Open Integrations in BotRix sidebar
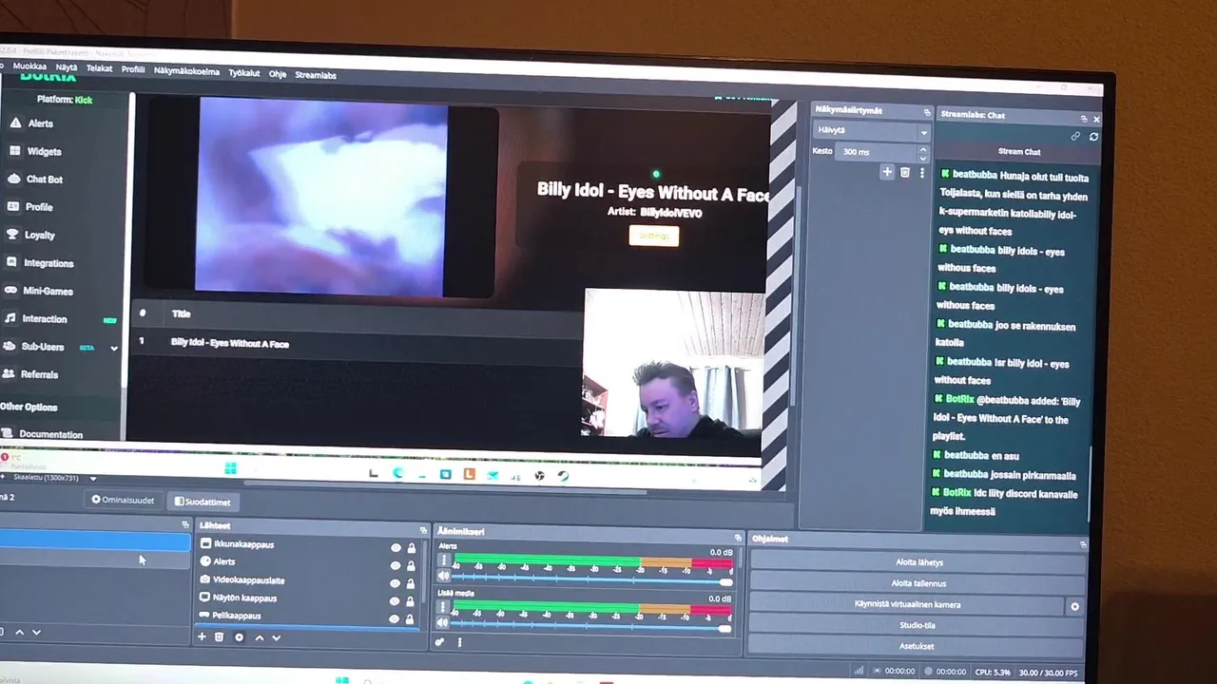Viewport: 1217px width, 684px height. [39, 263]
